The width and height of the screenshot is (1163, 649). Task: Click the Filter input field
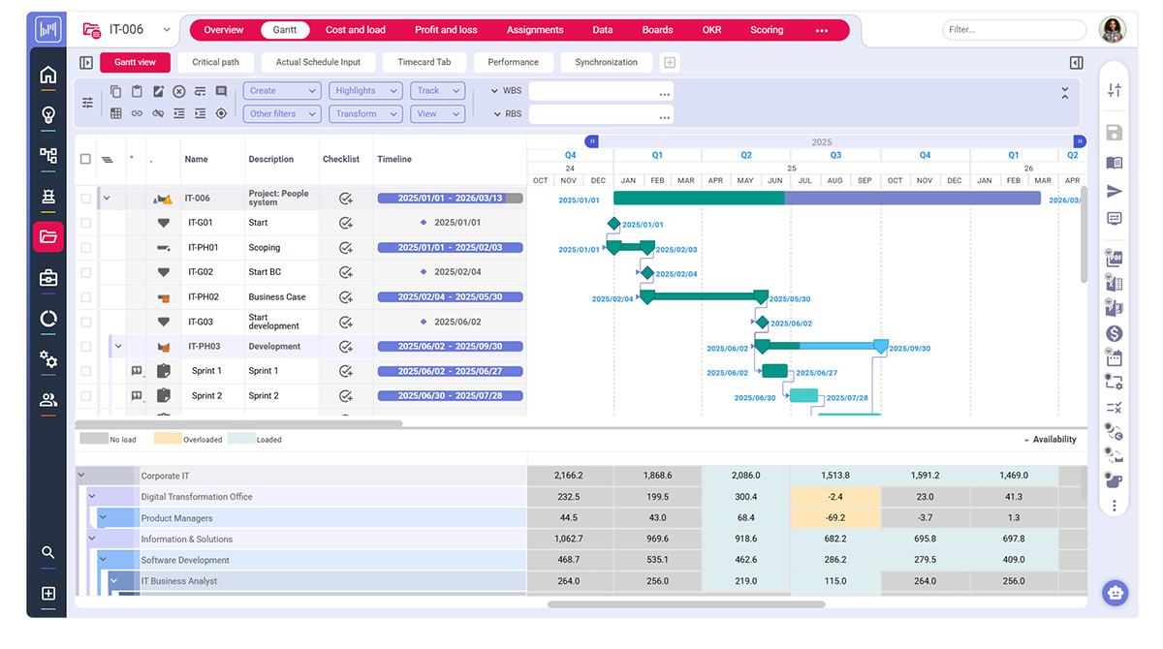[1014, 30]
